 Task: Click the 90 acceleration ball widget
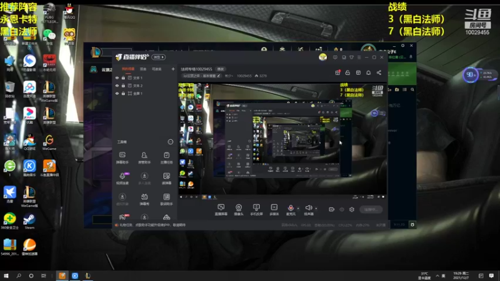pos(471,75)
